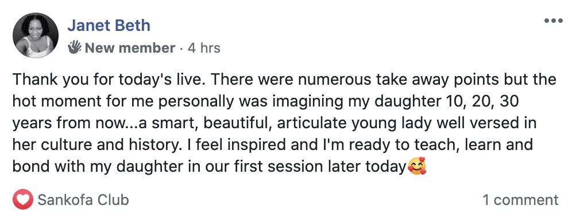Click the New member badge label
The image size is (572, 221).
[x=130, y=48]
